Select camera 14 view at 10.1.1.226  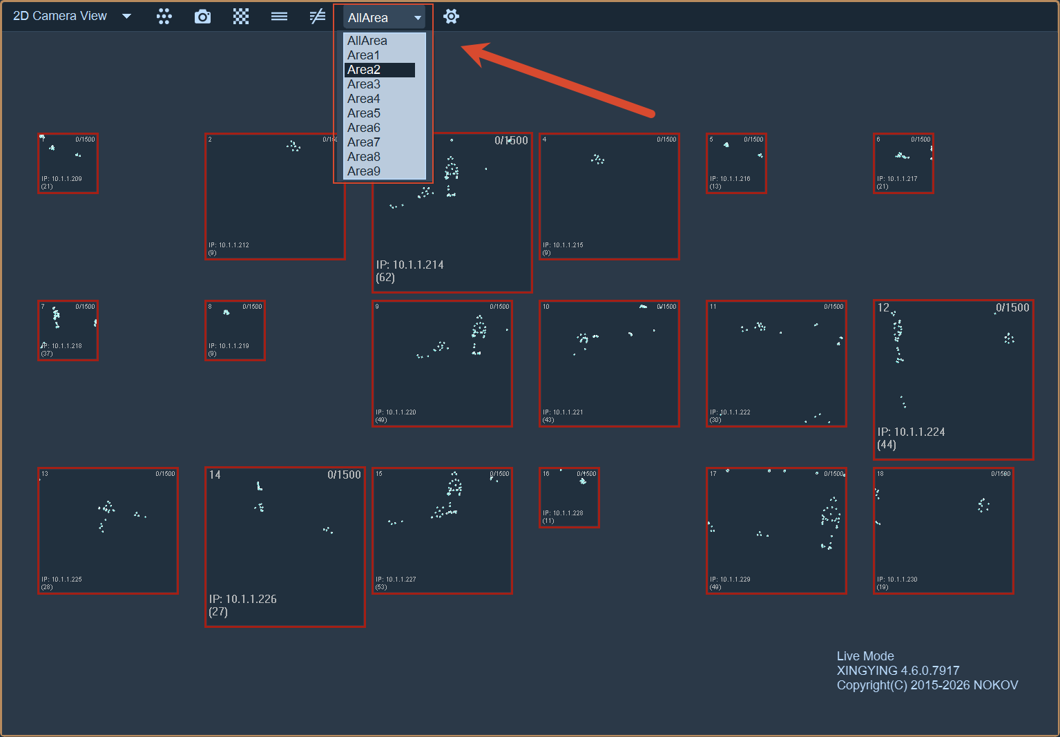pos(285,547)
